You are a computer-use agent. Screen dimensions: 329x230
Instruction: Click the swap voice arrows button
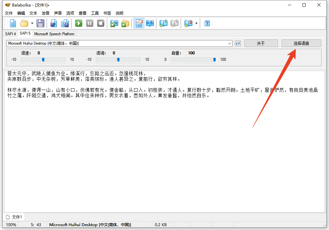[x=238, y=43]
